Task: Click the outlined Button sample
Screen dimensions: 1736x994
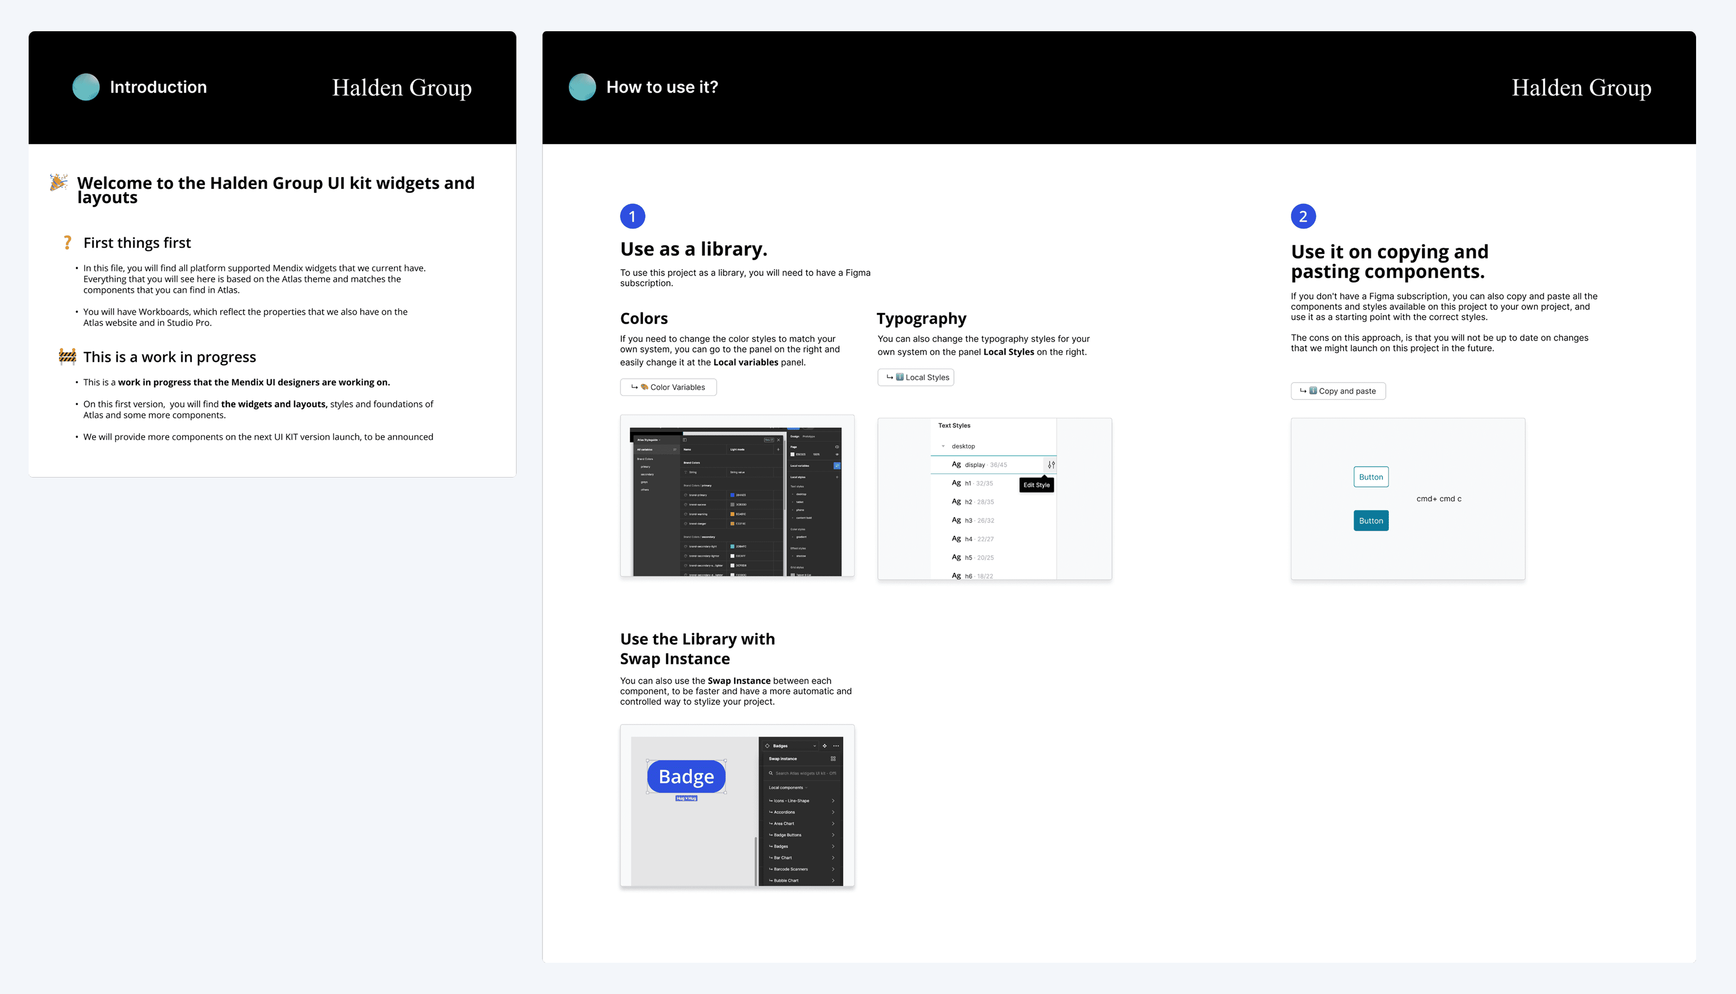Action: (x=1371, y=477)
